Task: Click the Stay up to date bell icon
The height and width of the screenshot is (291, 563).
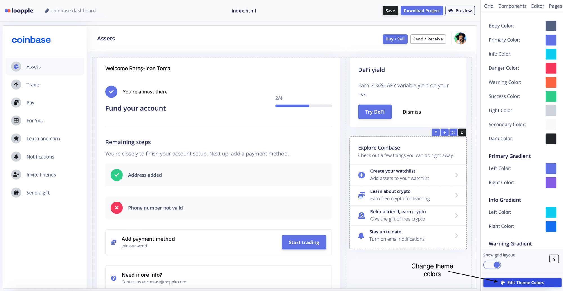Action: pyautogui.click(x=361, y=236)
